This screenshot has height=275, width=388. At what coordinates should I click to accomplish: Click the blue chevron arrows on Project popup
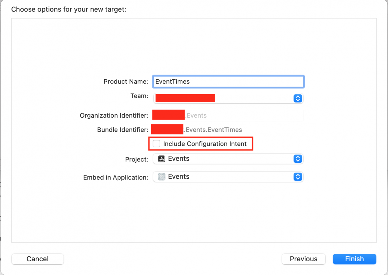tap(298, 159)
